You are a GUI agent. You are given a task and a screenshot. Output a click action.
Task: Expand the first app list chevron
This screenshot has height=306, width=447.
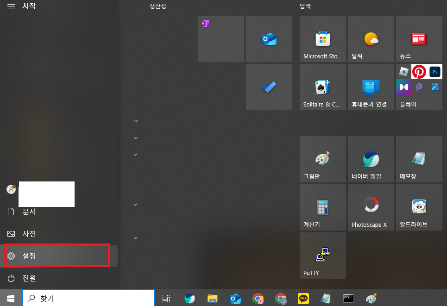tap(136, 121)
